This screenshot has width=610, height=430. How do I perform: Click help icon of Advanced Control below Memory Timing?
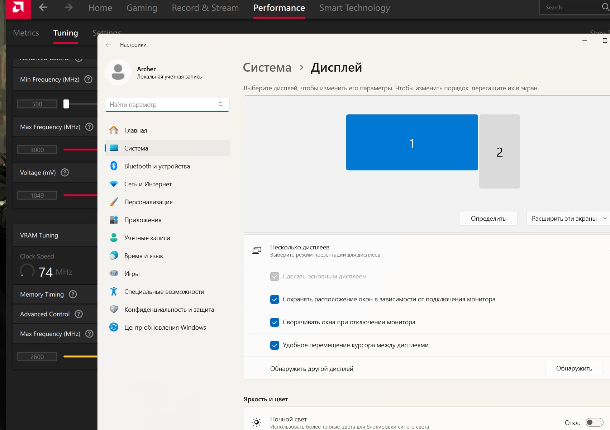tap(78, 314)
